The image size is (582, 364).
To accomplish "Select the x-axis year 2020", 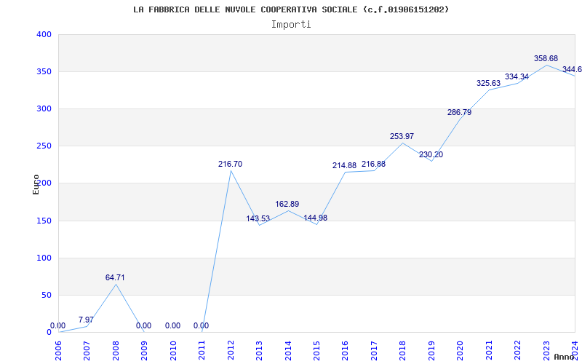I will click(461, 351).
